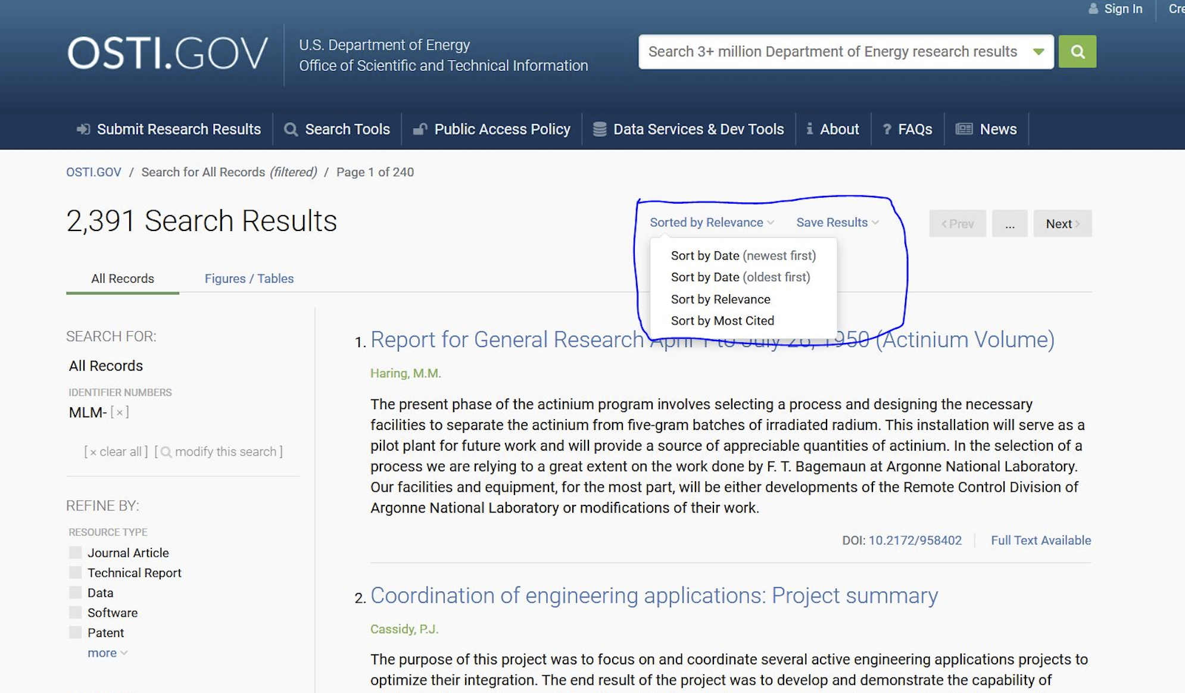Image resolution: width=1185 pixels, height=693 pixels.
Task: Check the Data resource type checkbox
Action: [75, 592]
